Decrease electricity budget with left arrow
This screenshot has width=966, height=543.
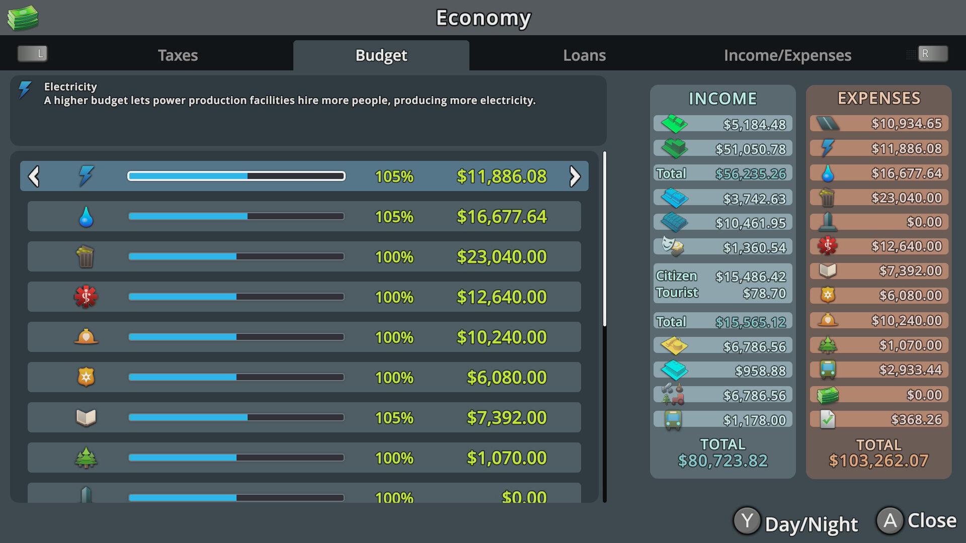(x=34, y=176)
